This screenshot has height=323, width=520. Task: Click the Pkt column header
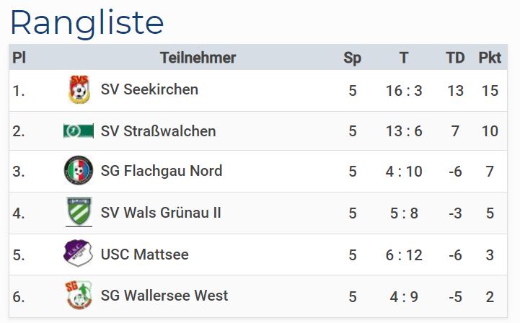point(490,58)
